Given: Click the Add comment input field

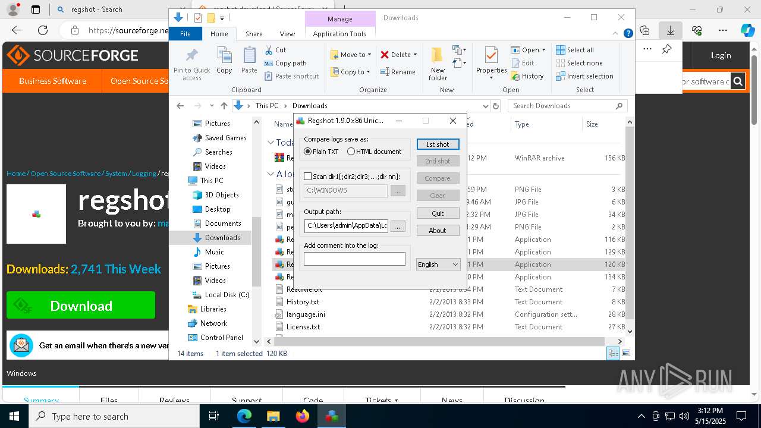Looking at the screenshot, I should tap(354, 259).
